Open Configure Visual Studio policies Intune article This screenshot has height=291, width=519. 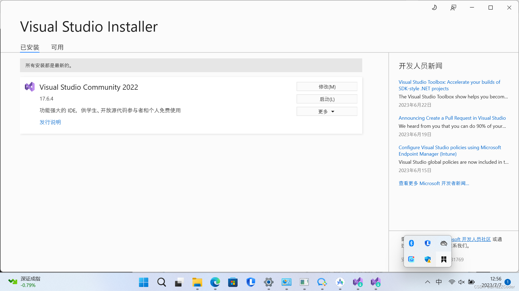point(450,150)
